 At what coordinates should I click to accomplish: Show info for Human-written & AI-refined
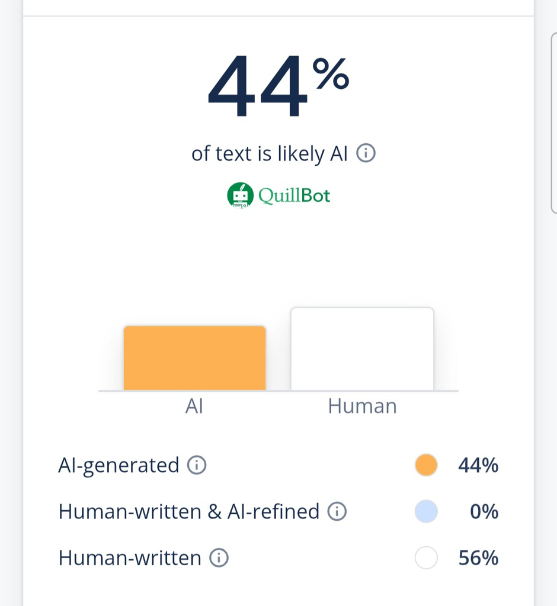(337, 511)
